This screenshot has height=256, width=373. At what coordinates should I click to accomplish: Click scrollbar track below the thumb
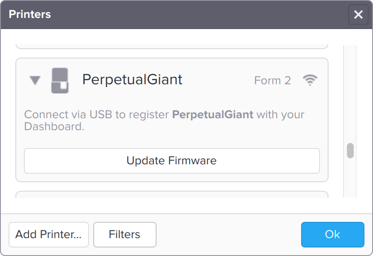tap(350, 179)
